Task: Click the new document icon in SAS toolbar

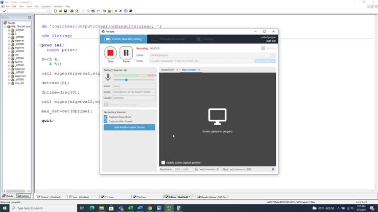Action: click(x=55, y=11)
